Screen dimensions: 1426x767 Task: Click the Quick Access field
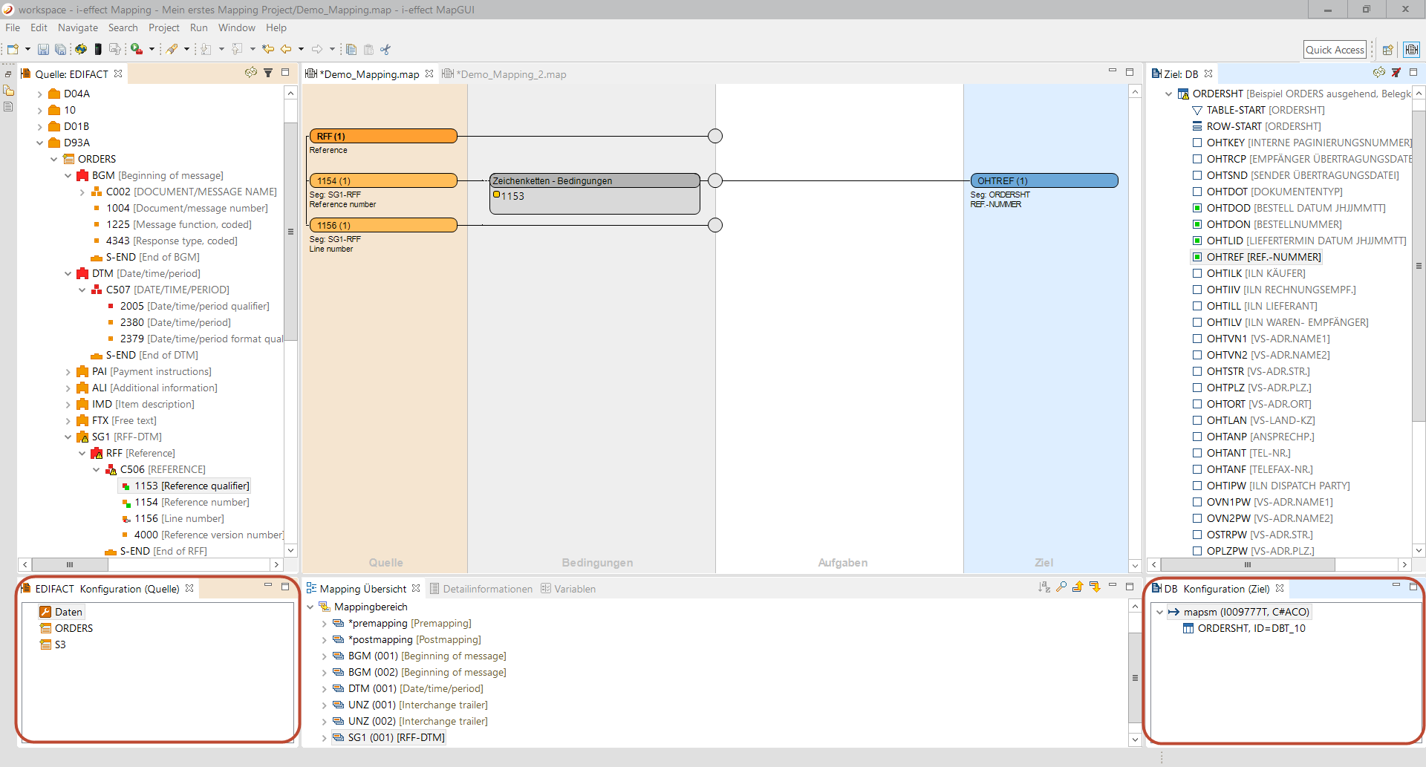1334,50
